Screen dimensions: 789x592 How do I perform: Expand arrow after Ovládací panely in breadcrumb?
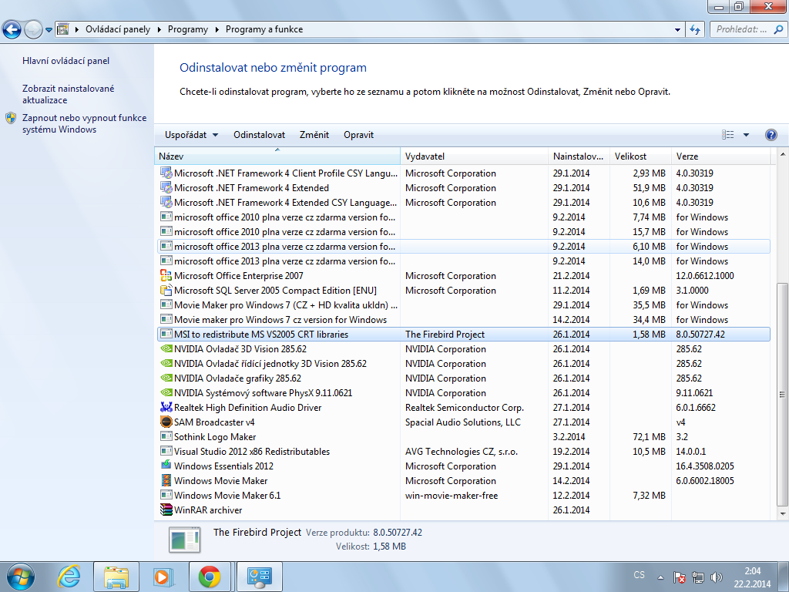tap(159, 29)
